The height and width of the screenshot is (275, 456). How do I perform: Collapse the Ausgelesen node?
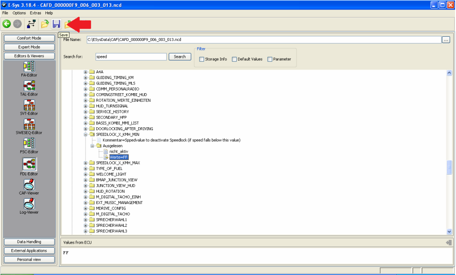92,146
